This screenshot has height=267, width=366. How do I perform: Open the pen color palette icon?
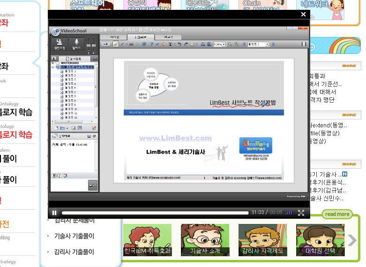tap(138, 44)
